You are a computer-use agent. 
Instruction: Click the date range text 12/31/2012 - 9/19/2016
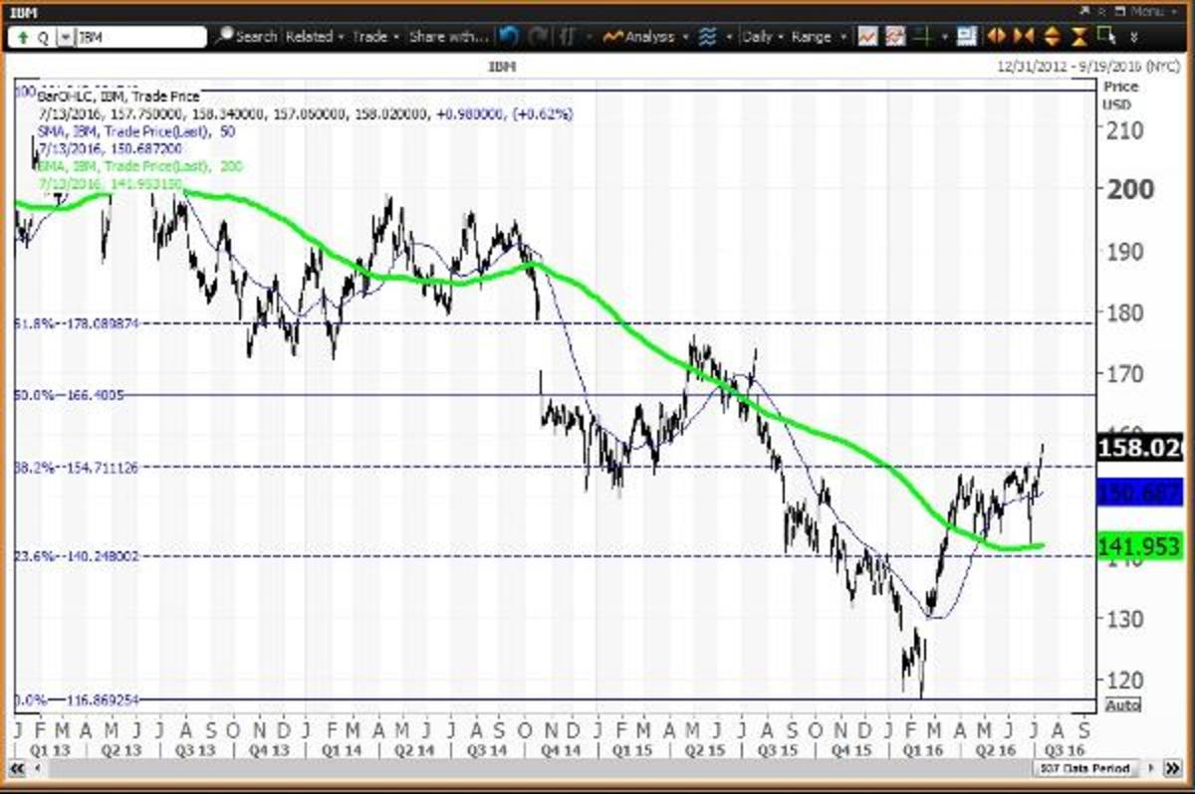[x=1089, y=68]
